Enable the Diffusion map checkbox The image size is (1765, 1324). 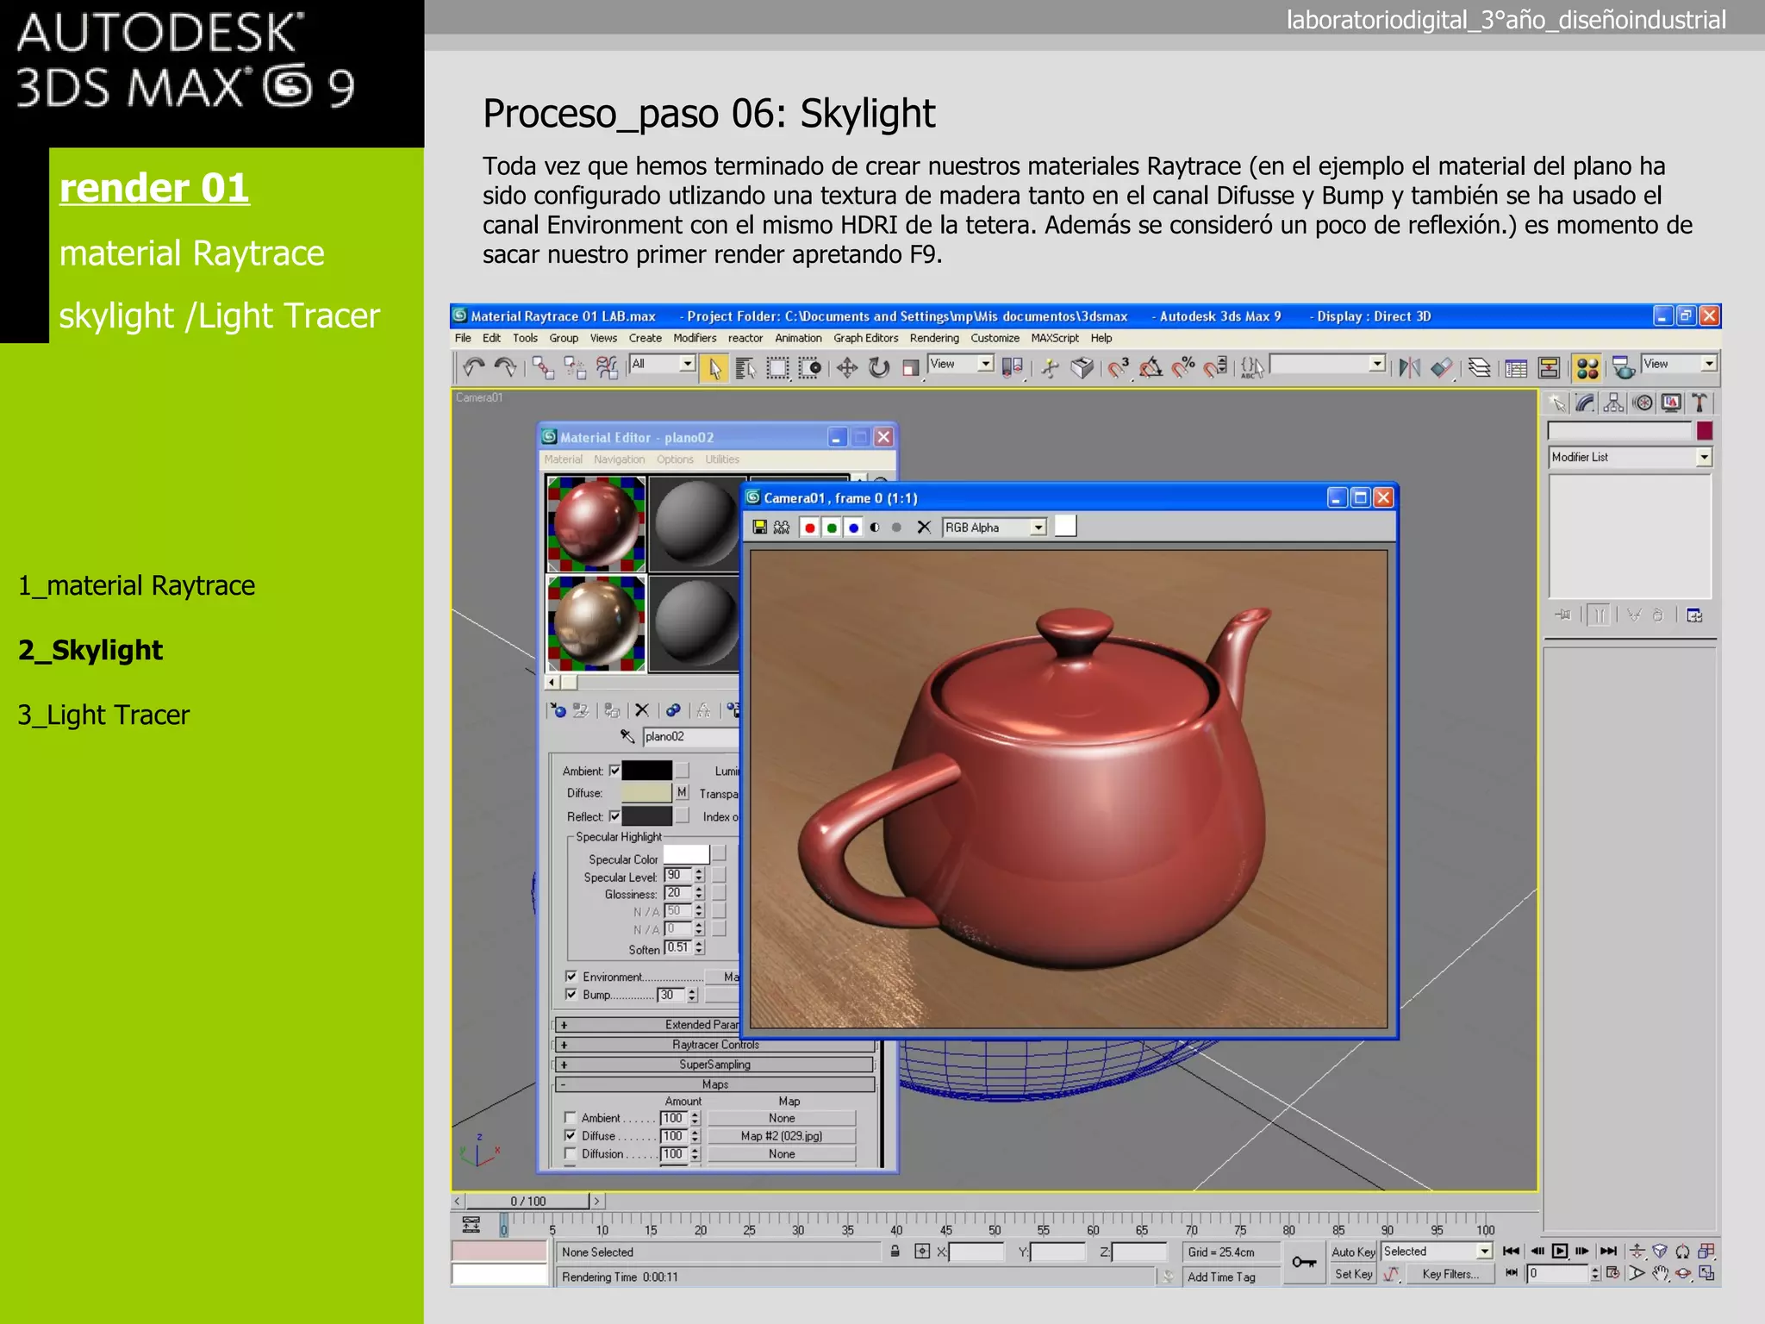(570, 1153)
